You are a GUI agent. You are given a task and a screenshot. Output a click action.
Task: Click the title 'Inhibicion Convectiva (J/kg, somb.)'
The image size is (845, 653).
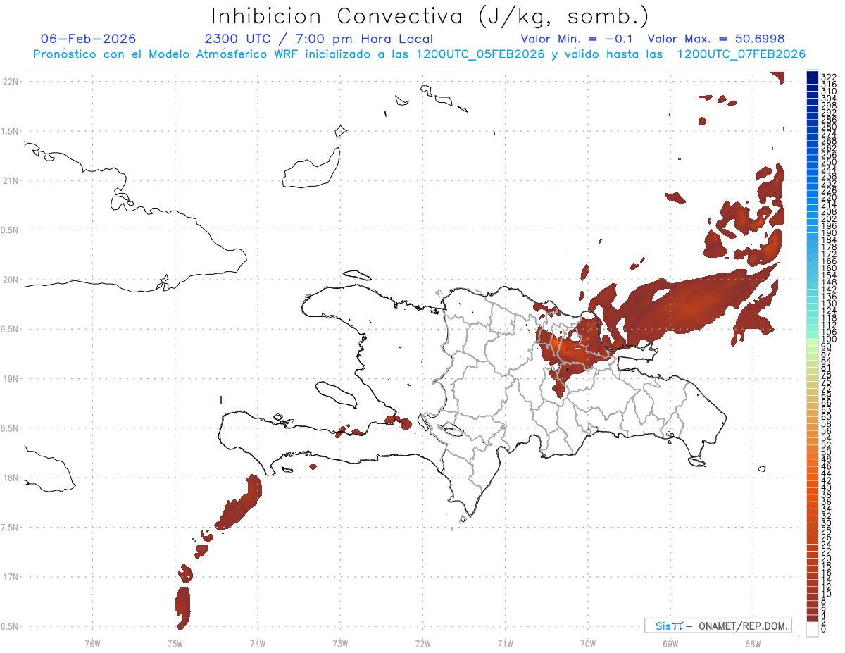(430, 16)
